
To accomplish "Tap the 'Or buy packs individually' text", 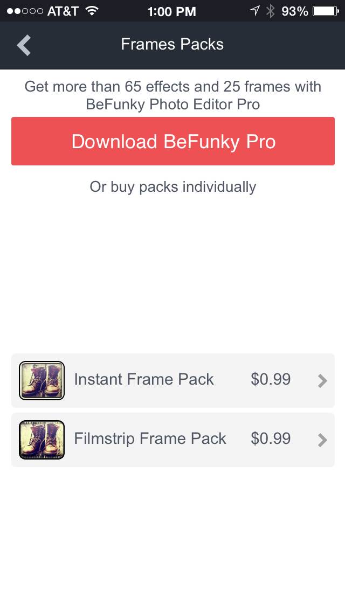I will point(172,187).
